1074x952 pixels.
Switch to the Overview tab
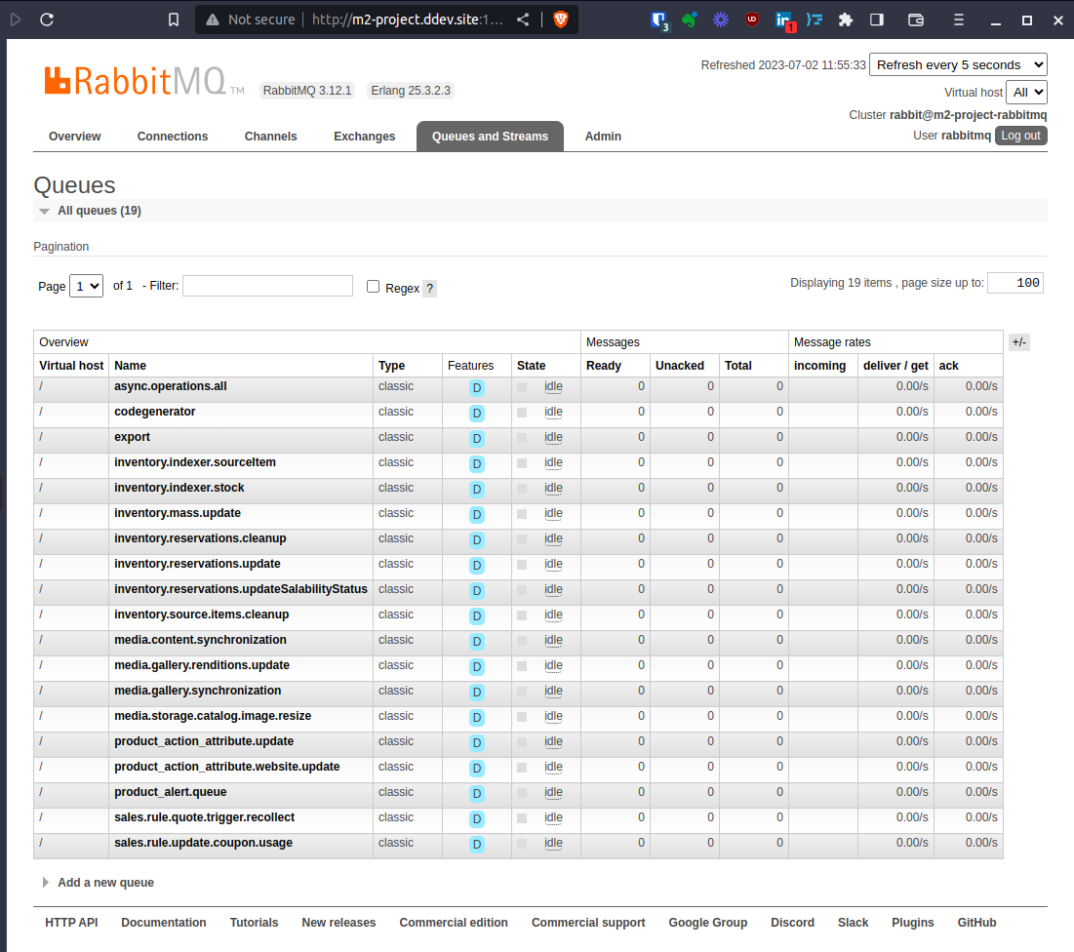(x=75, y=137)
